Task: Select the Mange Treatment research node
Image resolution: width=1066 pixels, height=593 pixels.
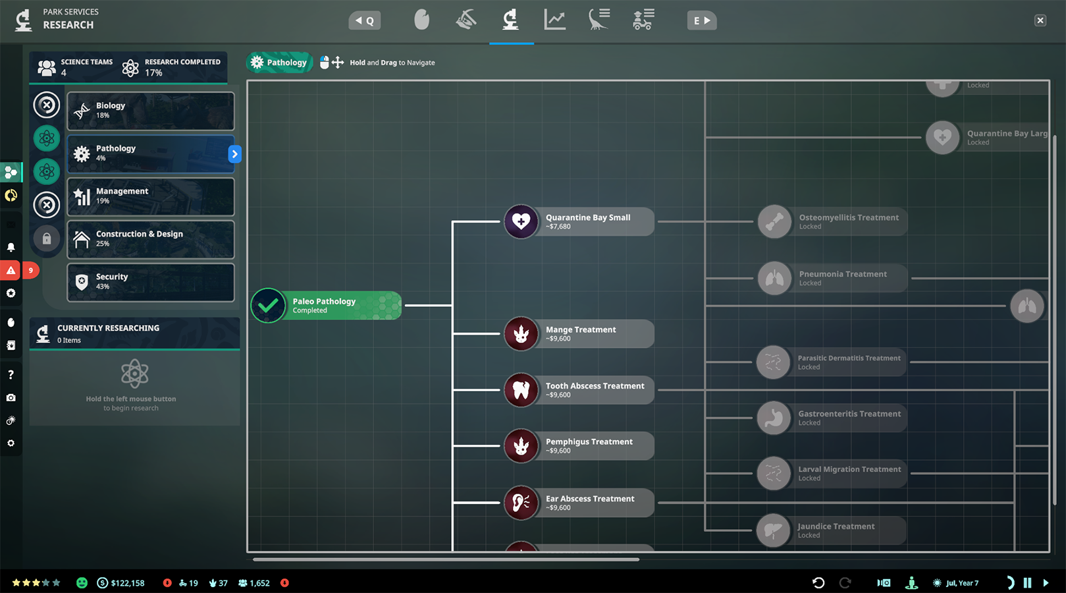Action: [579, 334]
